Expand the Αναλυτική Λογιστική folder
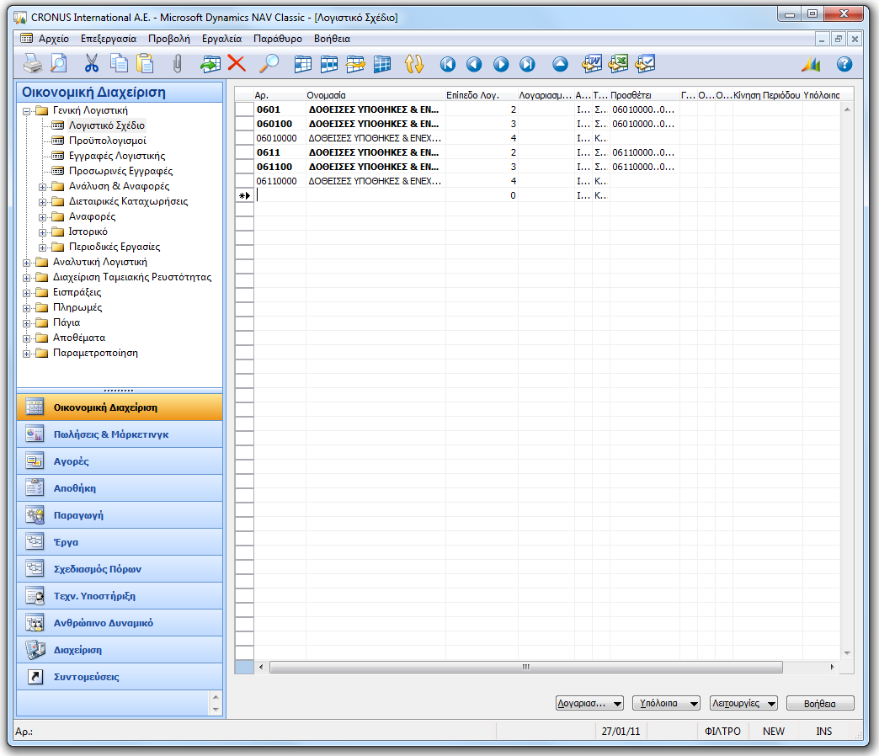879x756 pixels. [26, 263]
